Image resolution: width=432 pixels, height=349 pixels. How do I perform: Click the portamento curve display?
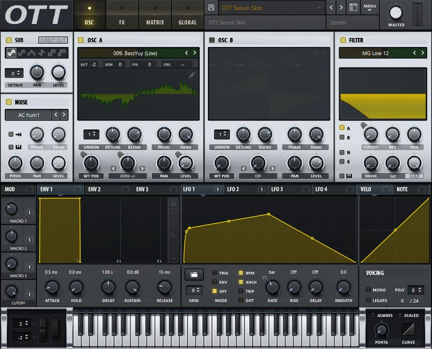409,329
